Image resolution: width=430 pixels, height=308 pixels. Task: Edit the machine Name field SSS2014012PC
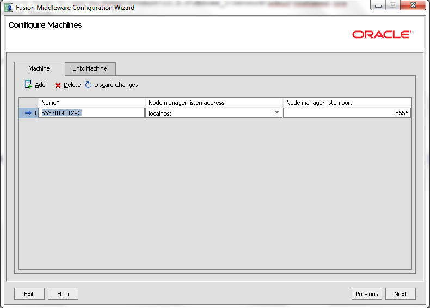(91, 113)
